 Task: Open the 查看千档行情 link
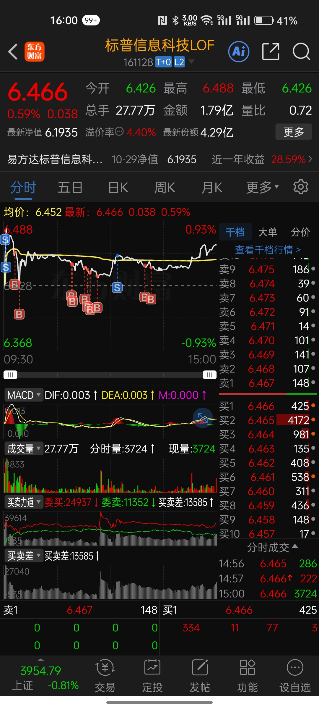click(268, 250)
